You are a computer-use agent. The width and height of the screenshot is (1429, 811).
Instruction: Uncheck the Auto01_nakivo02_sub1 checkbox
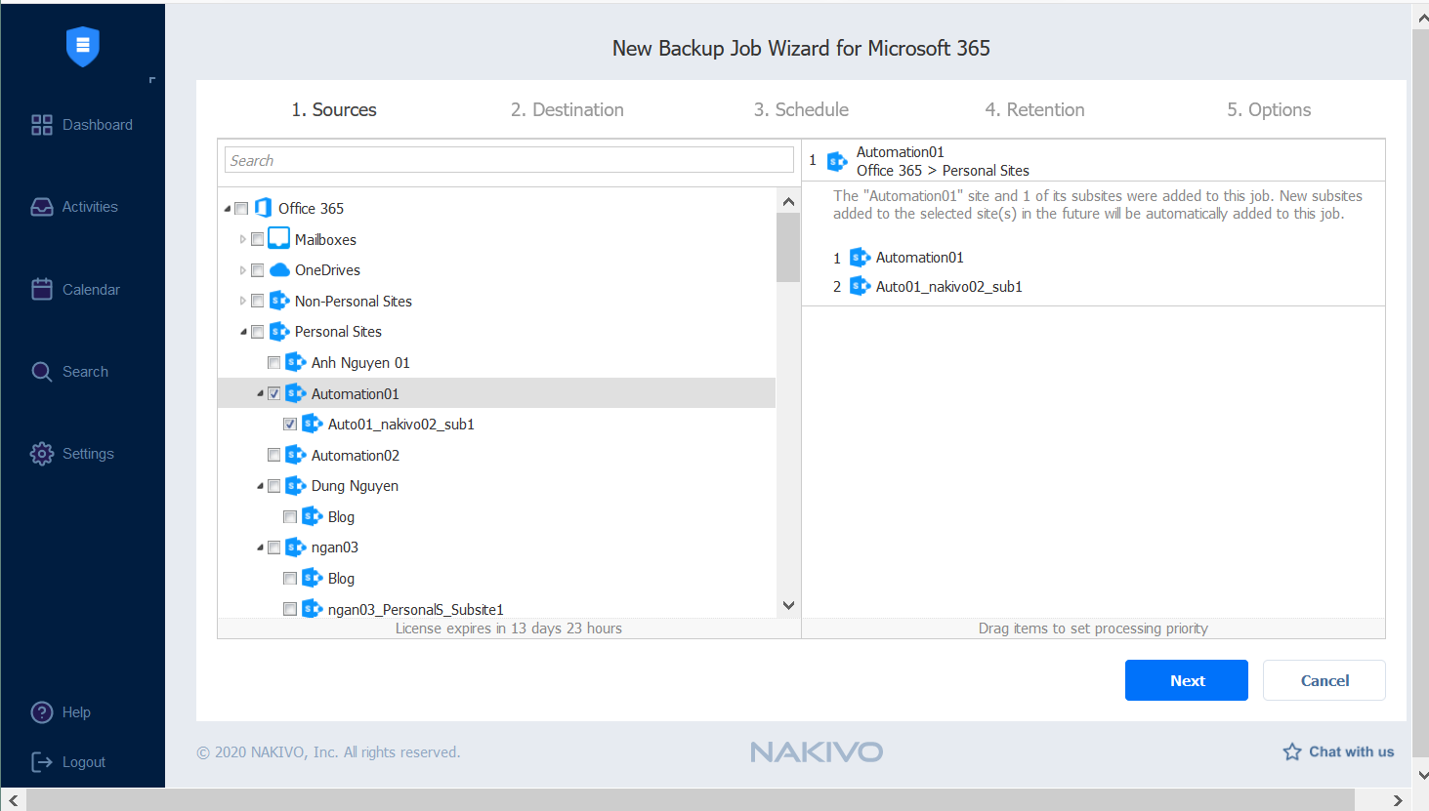tap(290, 425)
